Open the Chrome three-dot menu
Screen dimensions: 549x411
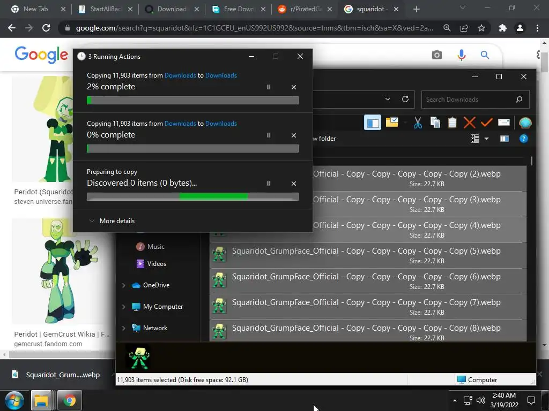coord(537,28)
